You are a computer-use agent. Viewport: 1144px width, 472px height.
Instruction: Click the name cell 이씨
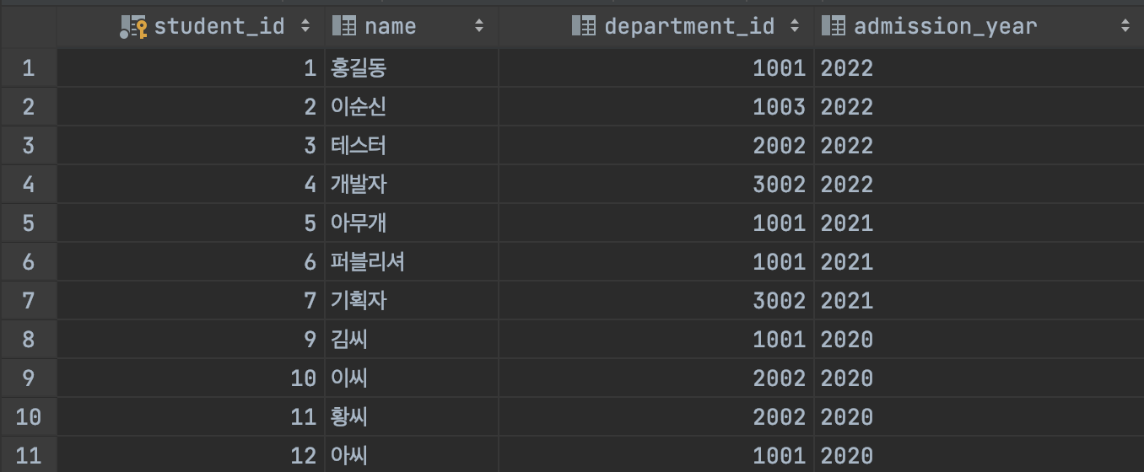coord(412,378)
